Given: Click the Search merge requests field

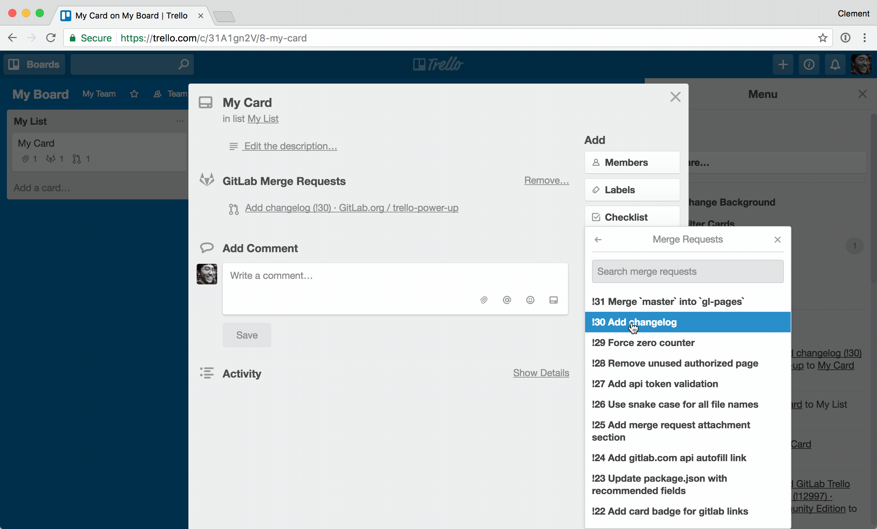Looking at the screenshot, I should click(x=687, y=271).
